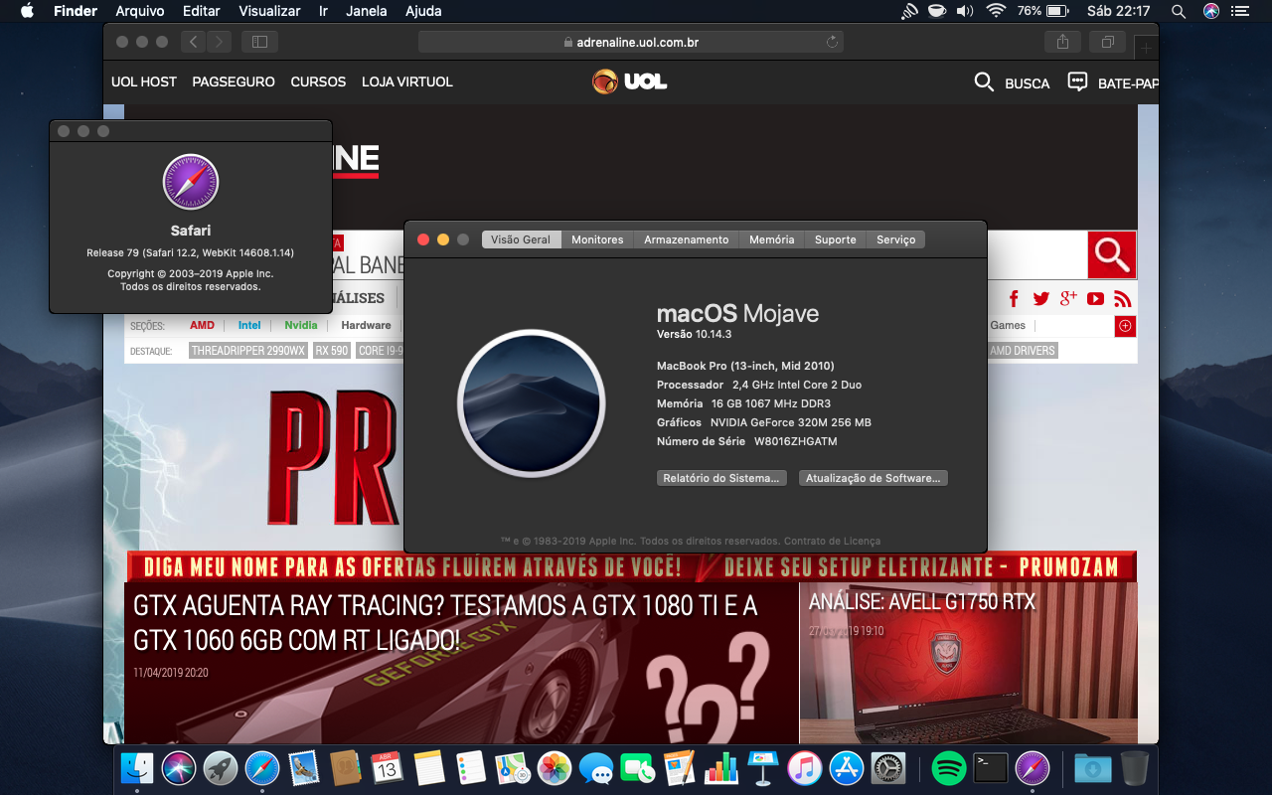
Task: Open iTunes music icon in Dock
Action: [804, 768]
